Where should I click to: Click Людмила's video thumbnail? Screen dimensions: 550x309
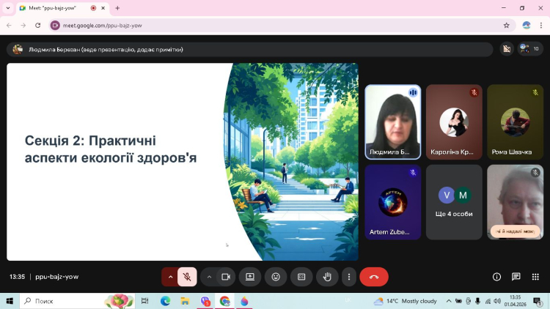(392, 122)
